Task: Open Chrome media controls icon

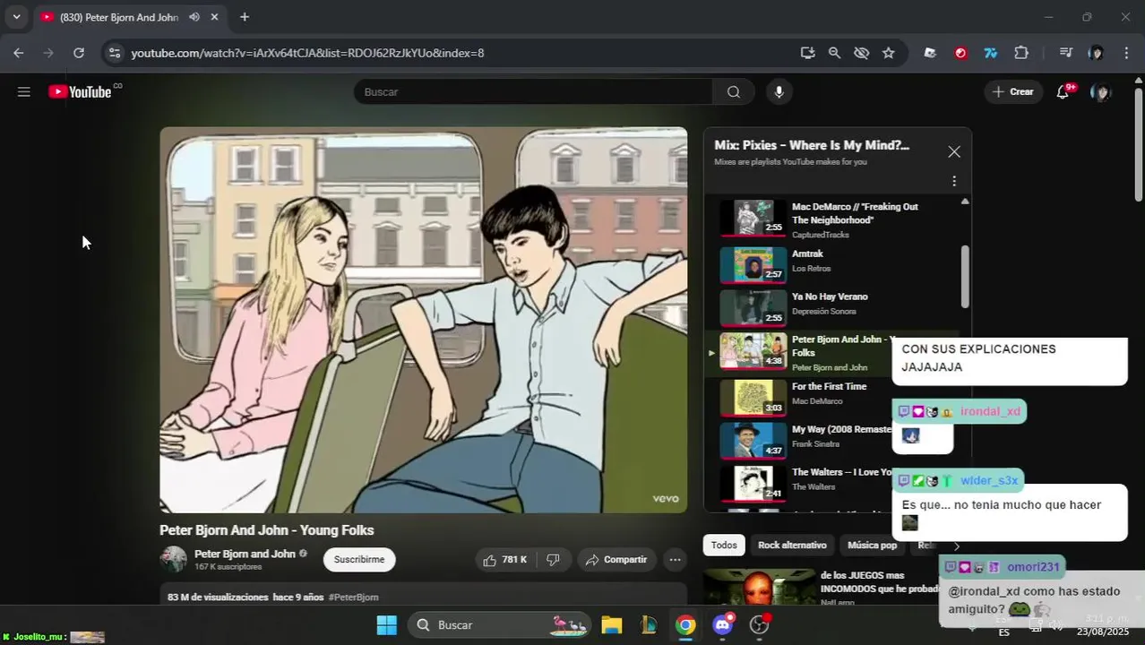Action: click(1065, 53)
